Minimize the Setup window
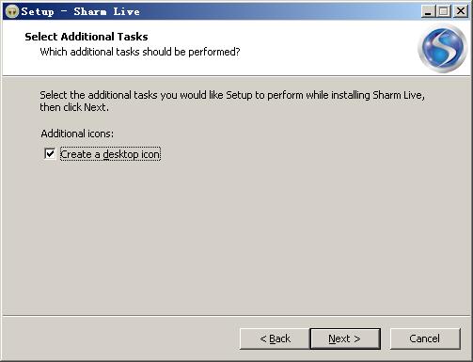 pos(428,11)
